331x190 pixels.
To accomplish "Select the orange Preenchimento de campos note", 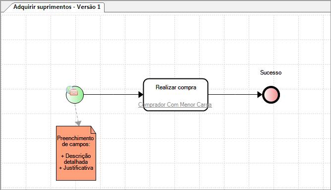I will [76, 153].
